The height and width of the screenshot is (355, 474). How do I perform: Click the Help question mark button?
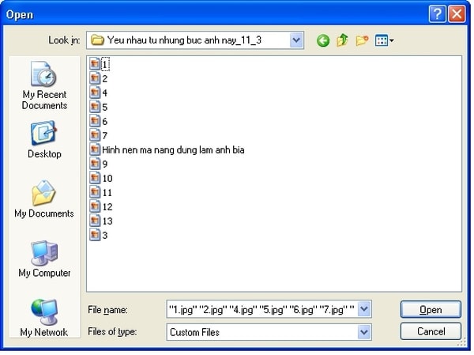pyautogui.click(x=437, y=14)
